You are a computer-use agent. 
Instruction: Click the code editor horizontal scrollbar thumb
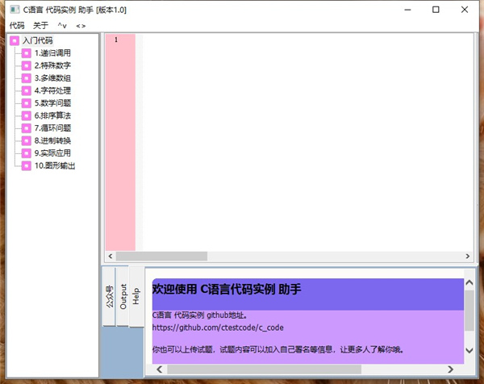click(x=161, y=257)
